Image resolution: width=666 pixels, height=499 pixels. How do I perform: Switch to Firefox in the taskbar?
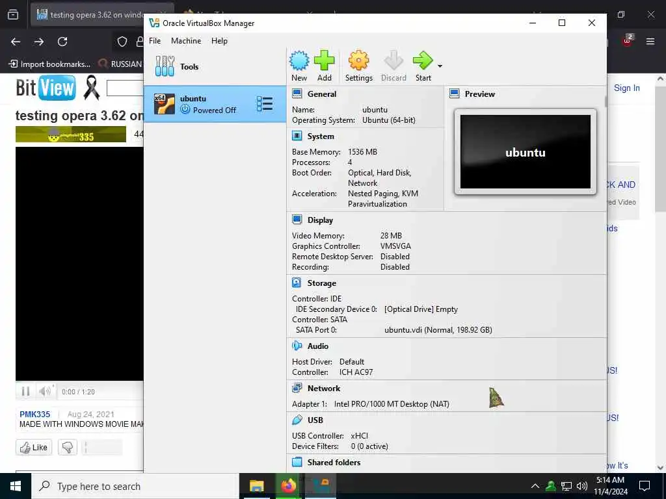289,486
